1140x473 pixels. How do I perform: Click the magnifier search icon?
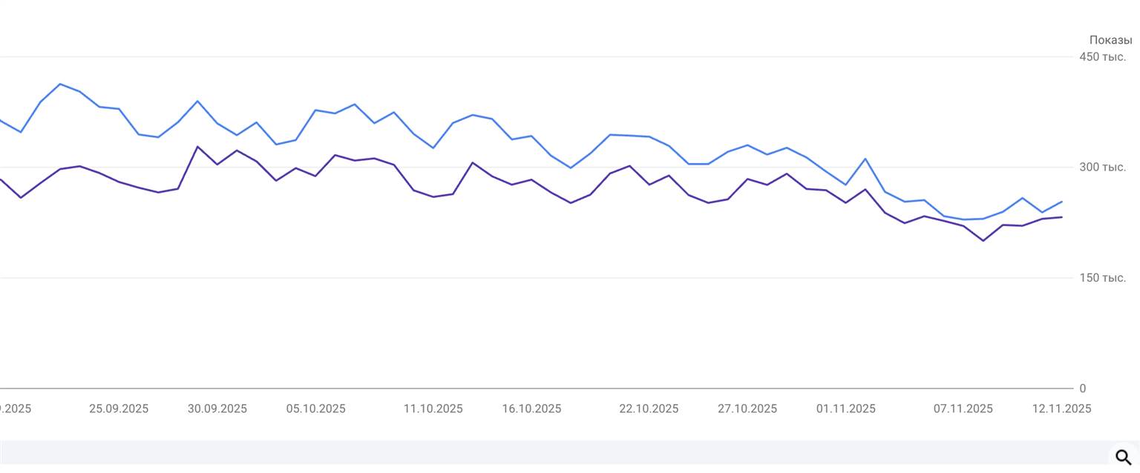coord(1124,457)
